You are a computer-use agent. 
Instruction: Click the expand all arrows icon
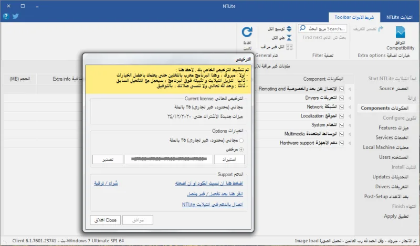click(289, 29)
